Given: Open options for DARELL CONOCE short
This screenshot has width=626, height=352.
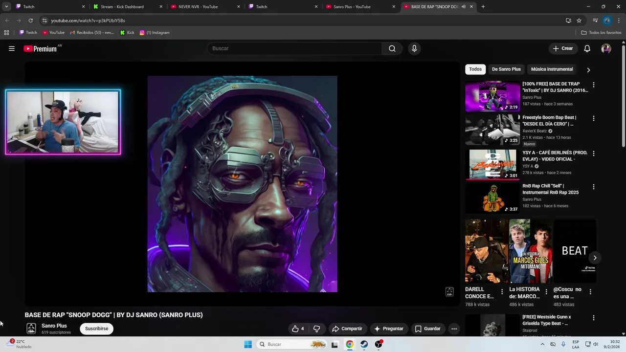Looking at the screenshot, I should point(502,292).
